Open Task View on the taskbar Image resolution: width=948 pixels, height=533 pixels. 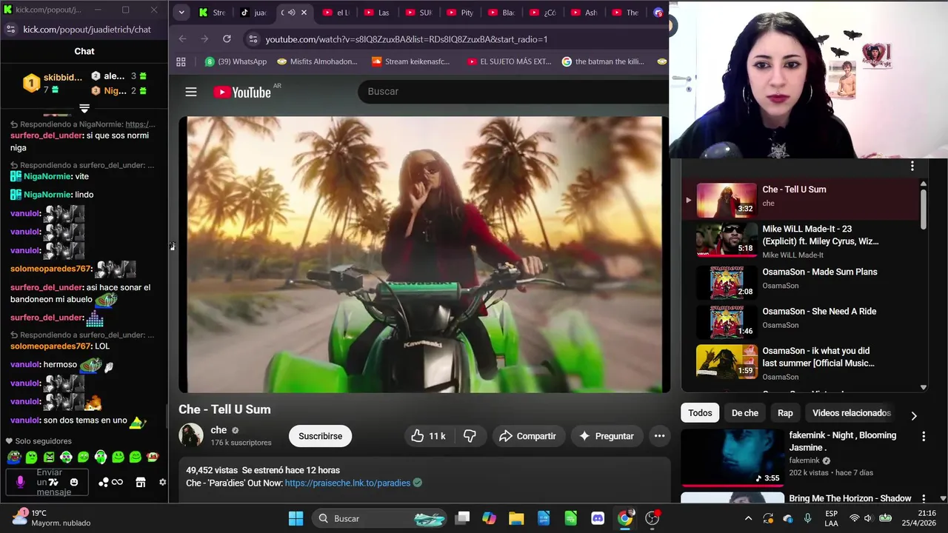[462, 518]
